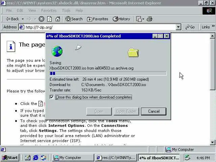This screenshot has width=216, height=162.
Task: Click the address bar showing http://7-zip.org/
Action: click(100, 27)
